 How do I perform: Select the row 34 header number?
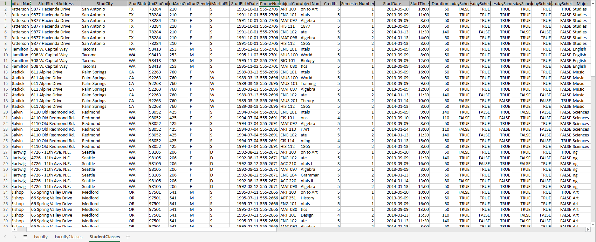pyautogui.click(x=5, y=192)
